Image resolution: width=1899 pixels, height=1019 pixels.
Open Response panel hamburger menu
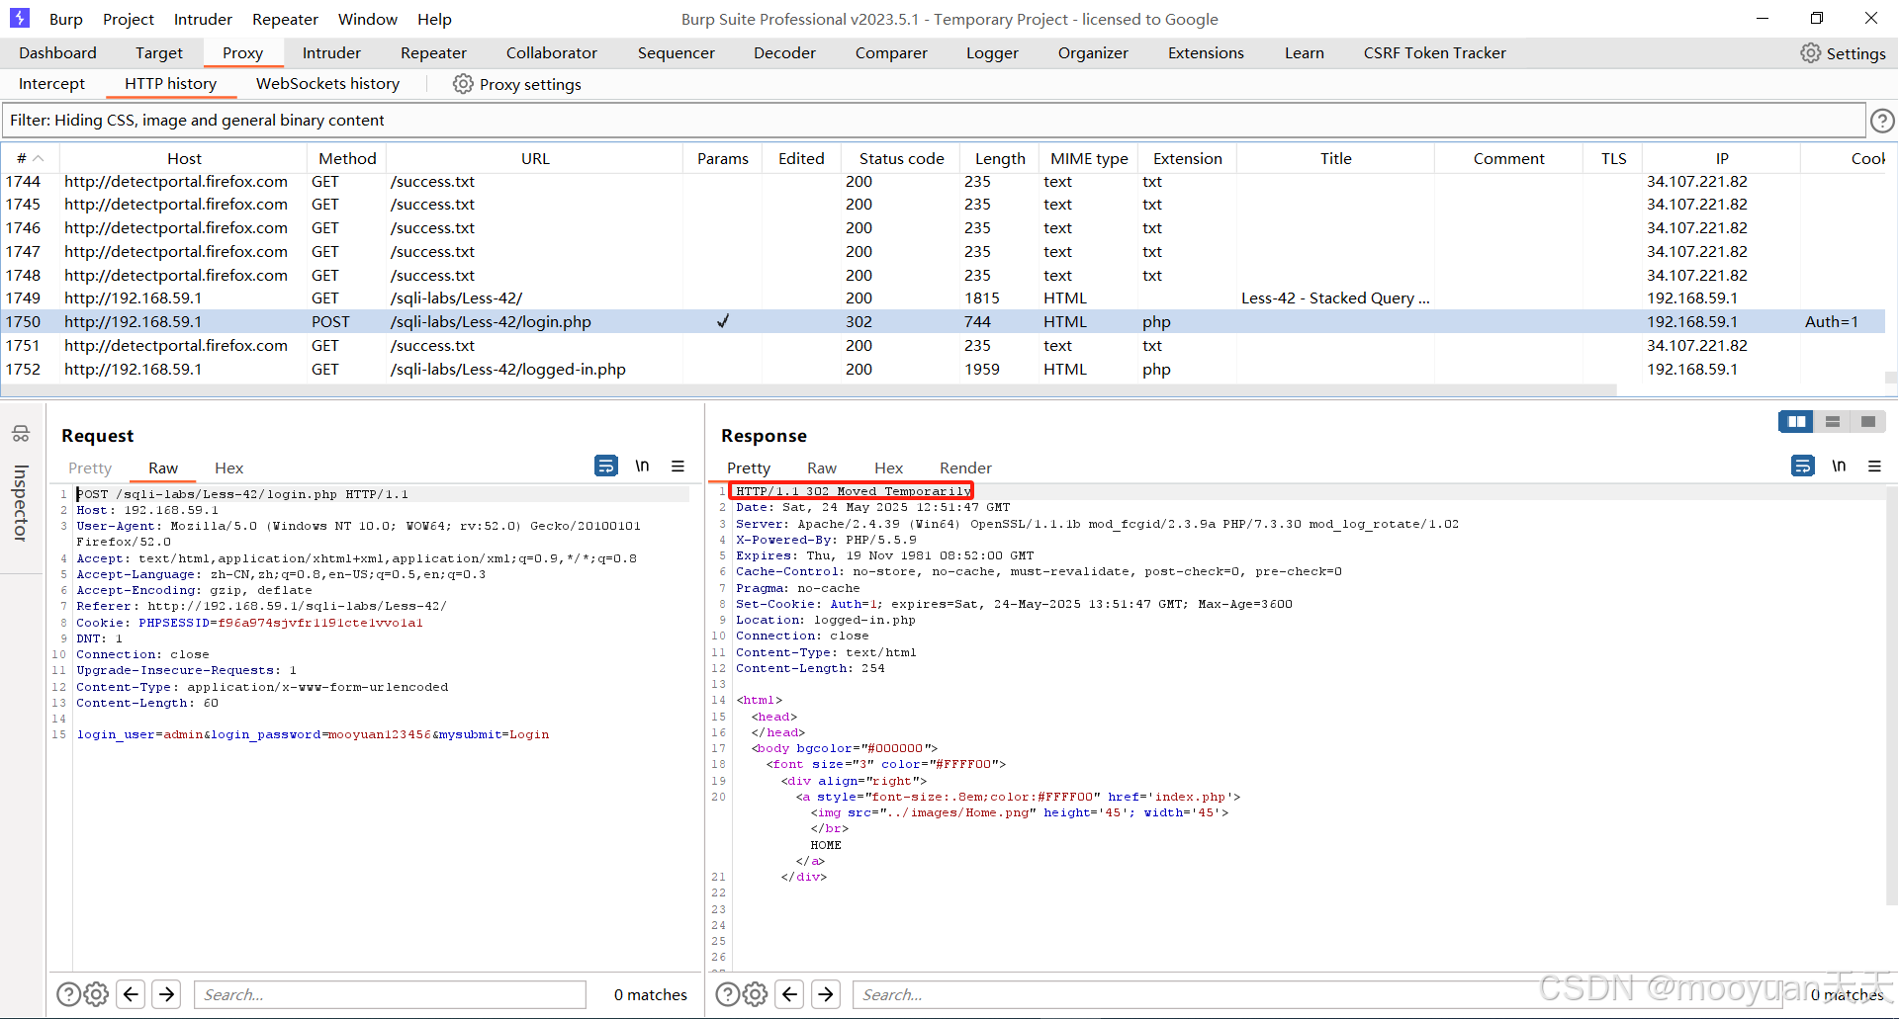pos(1874,466)
